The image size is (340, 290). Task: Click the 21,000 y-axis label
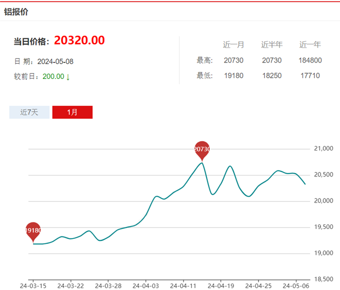[x=323, y=149]
